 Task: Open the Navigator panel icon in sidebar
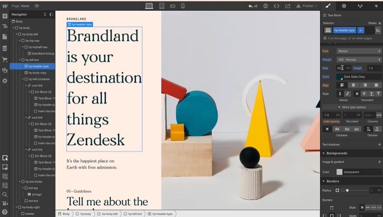[x=5, y=26]
